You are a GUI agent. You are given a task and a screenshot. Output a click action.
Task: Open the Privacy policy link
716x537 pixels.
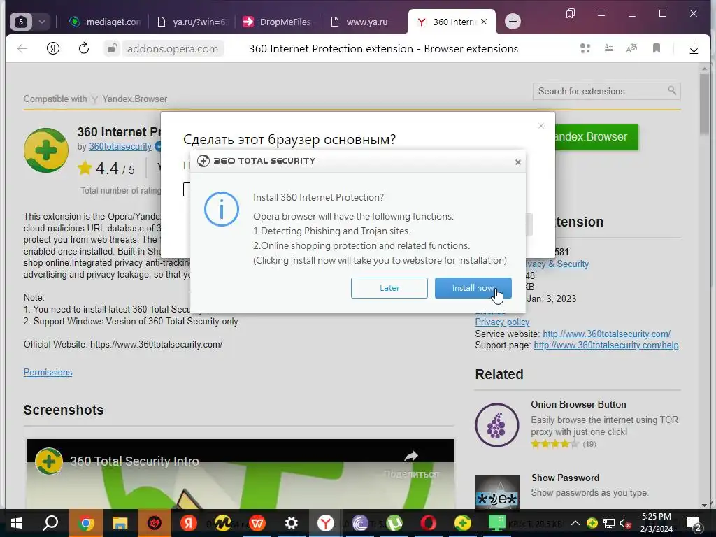(x=502, y=322)
